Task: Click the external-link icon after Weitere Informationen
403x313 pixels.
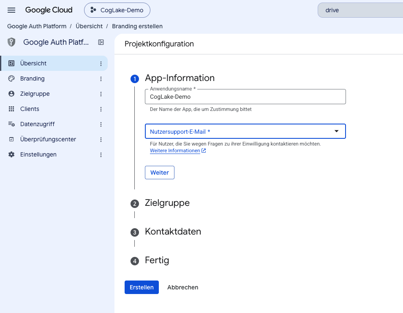Action: pyautogui.click(x=204, y=151)
